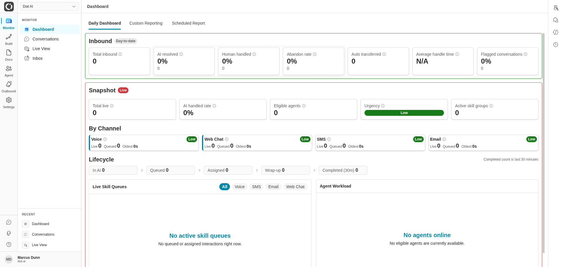Click the app logo at top left
The image size is (563, 267).
pyautogui.click(x=9, y=6)
